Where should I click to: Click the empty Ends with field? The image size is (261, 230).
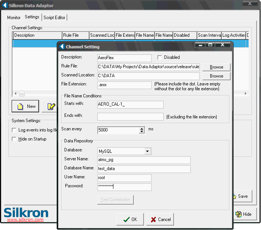pyautogui.click(x=131, y=116)
